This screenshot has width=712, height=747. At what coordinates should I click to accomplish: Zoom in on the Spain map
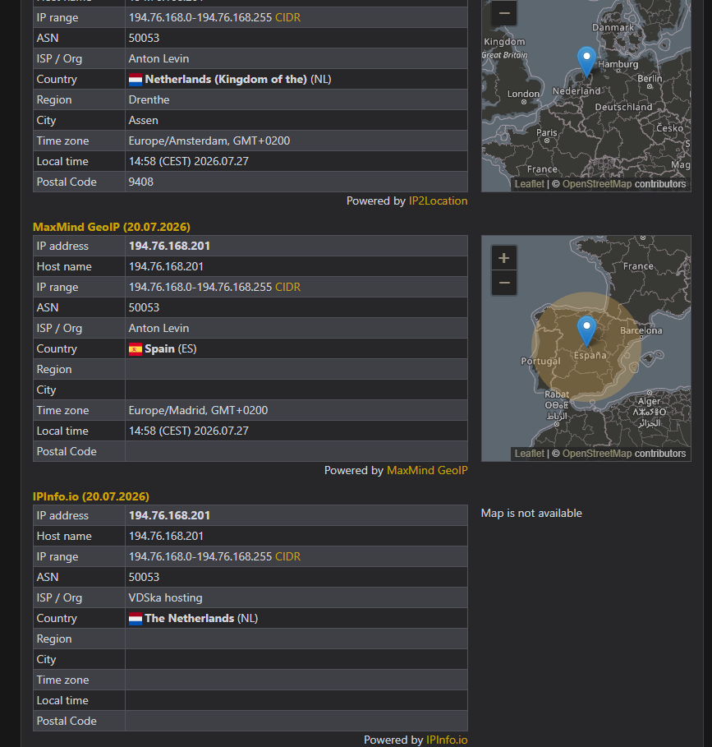click(503, 258)
